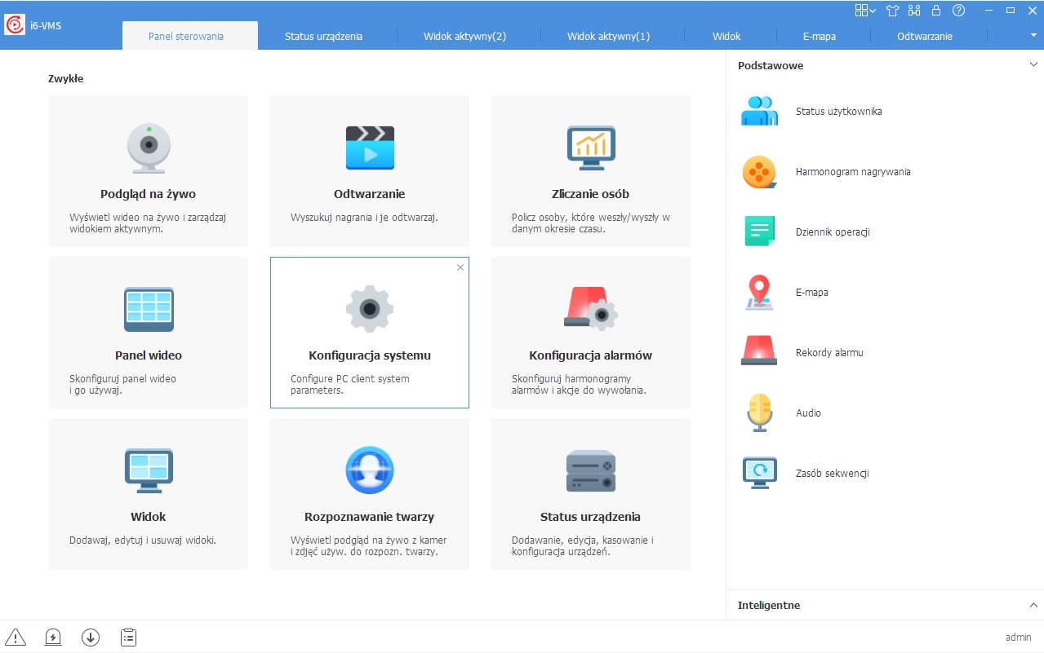Open Harmonogram nagrywania from side panel

tap(852, 172)
